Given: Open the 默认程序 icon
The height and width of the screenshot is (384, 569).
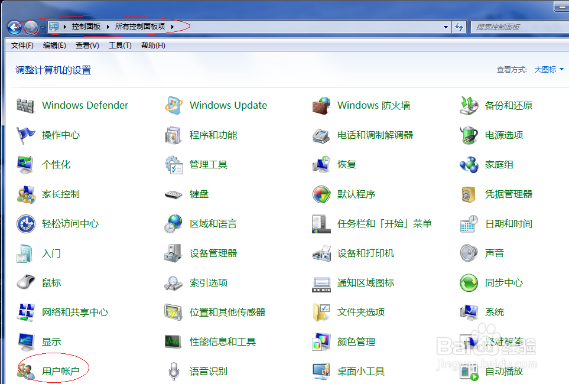Looking at the screenshot, I should tap(321, 194).
